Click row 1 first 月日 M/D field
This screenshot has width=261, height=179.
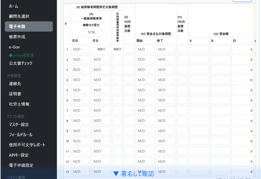[81, 49]
